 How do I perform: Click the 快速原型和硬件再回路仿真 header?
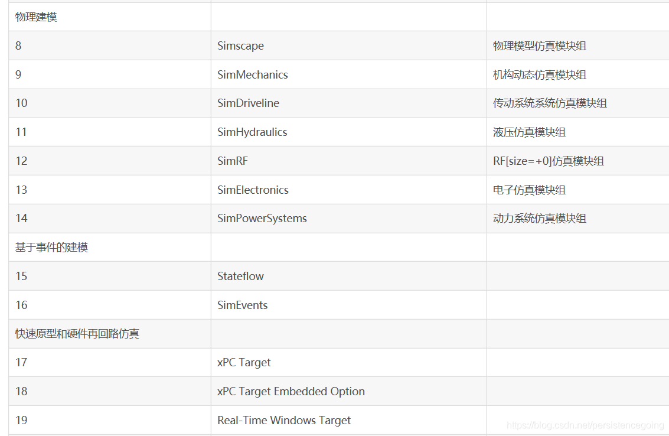point(77,334)
